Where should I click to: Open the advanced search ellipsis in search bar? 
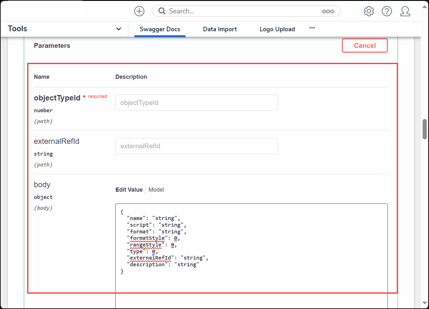pyautogui.click(x=328, y=11)
